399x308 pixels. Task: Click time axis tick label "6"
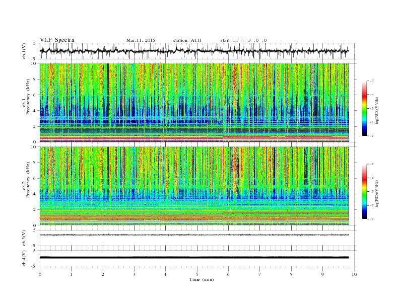(228, 274)
